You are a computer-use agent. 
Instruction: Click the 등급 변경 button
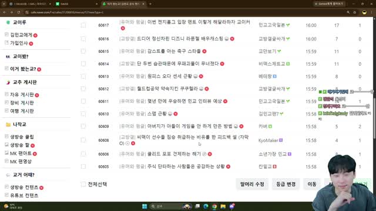(x=286, y=184)
